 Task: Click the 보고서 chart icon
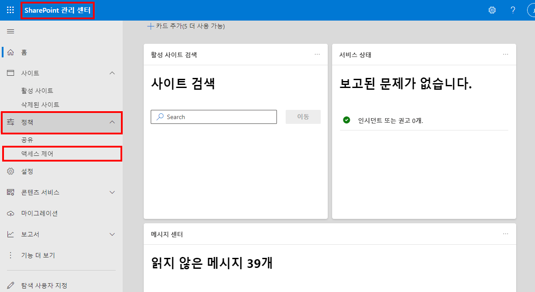(x=11, y=234)
